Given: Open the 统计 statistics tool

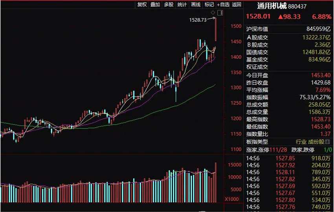Looking at the screenshot, I should tap(182, 5).
